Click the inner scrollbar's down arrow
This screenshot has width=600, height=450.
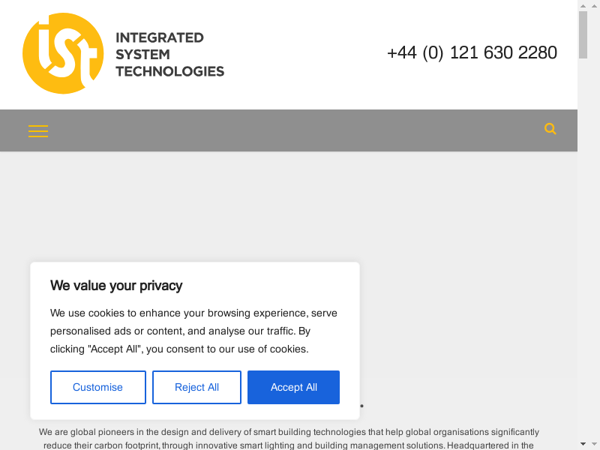coord(583,443)
